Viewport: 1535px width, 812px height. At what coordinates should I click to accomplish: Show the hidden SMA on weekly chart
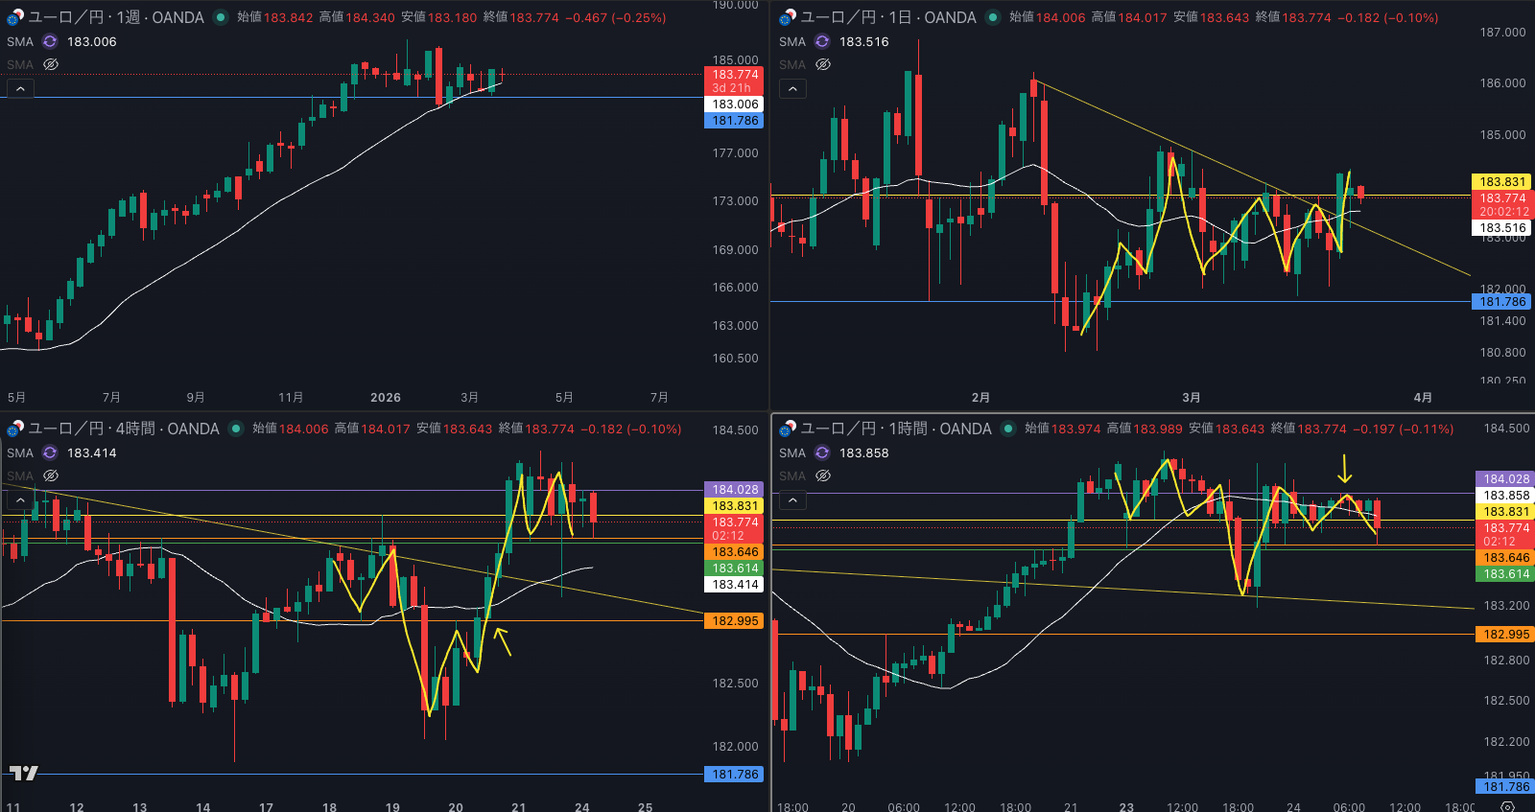tap(51, 64)
